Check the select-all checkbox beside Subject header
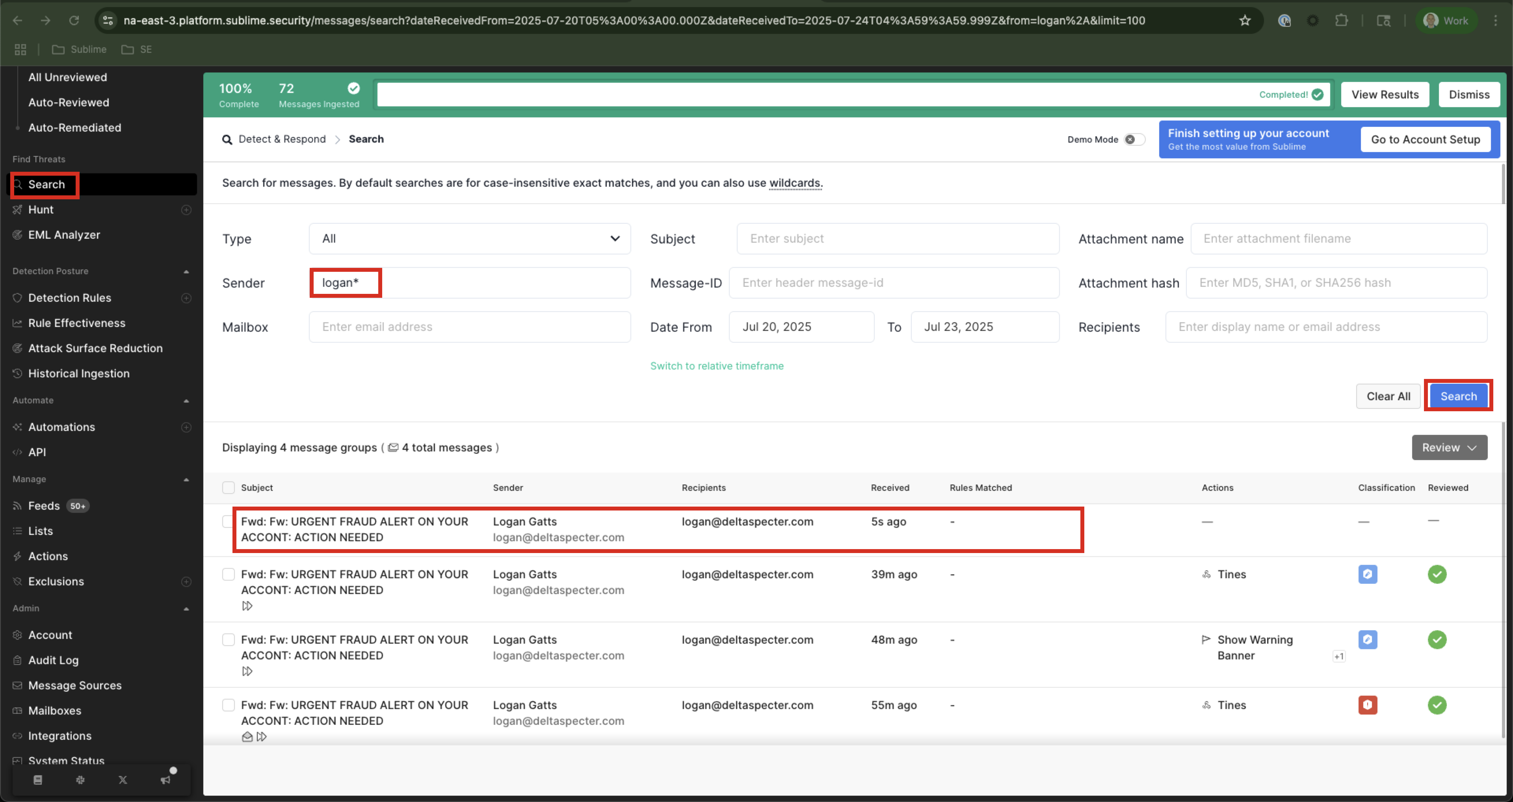Viewport: 1513px width, 802px height. (x=229, y=487)
